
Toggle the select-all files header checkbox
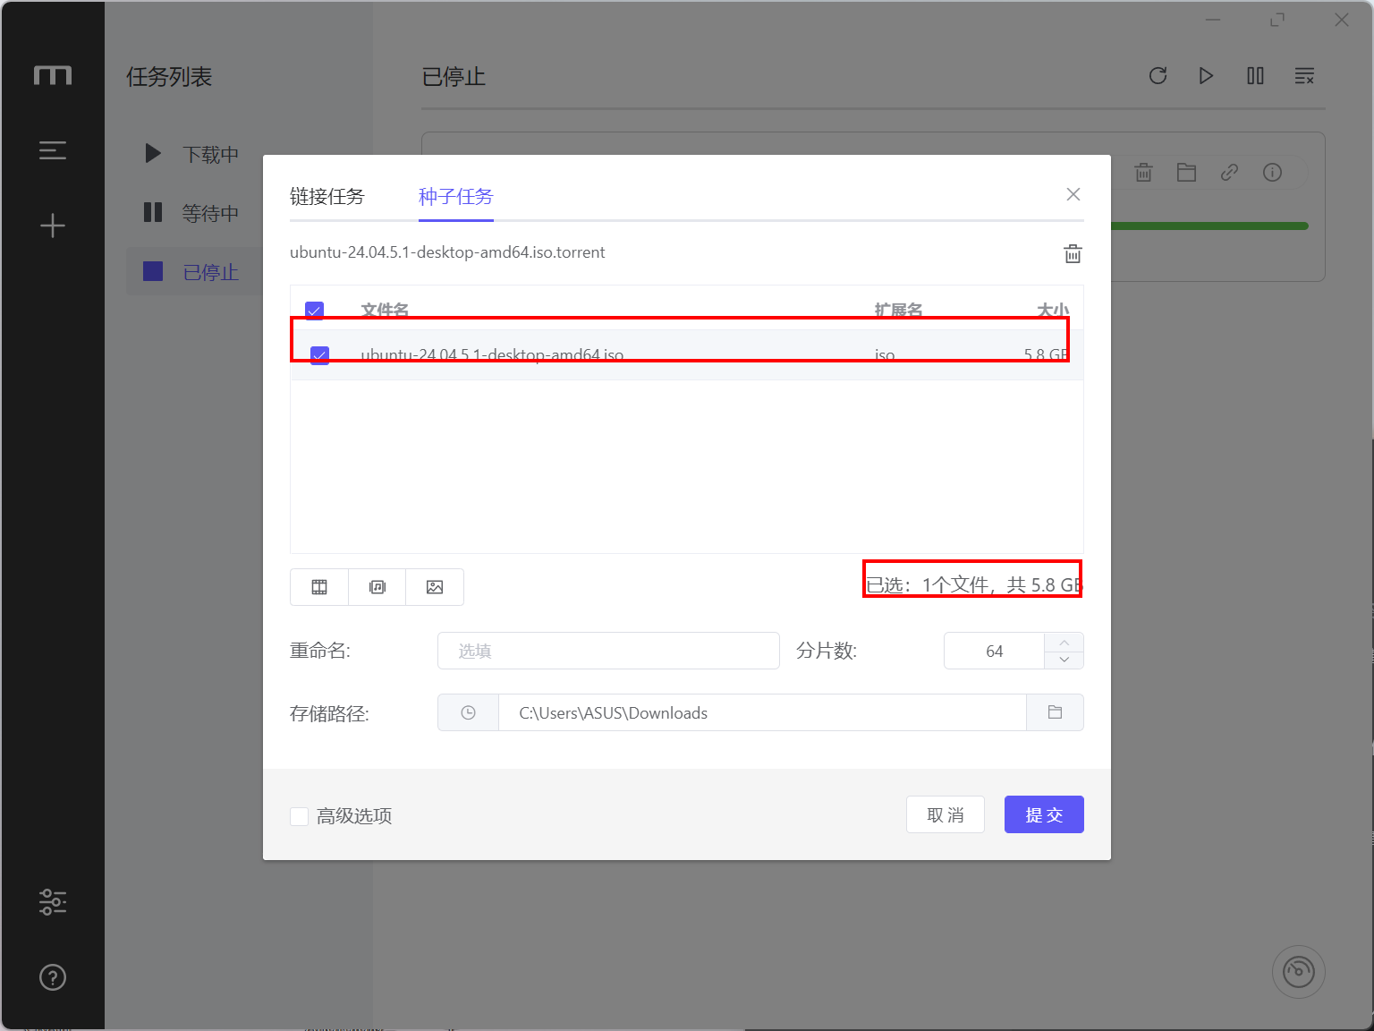314,311
